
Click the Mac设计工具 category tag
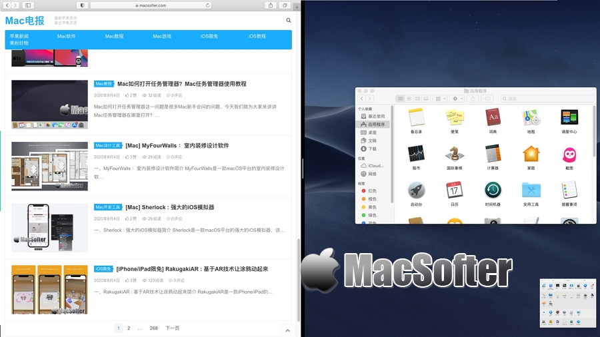coord(107,146)
